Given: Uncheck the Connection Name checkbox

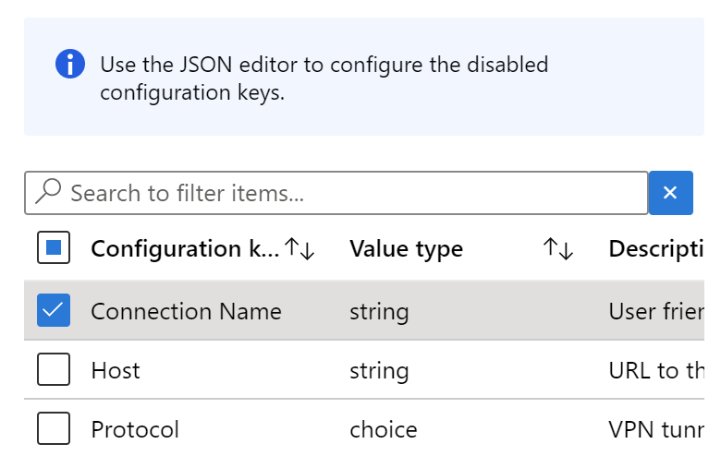Looking at the screenshot, I should point(54,311).
